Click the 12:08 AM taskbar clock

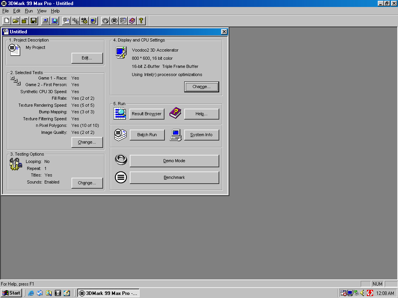[x=385, y=293]
